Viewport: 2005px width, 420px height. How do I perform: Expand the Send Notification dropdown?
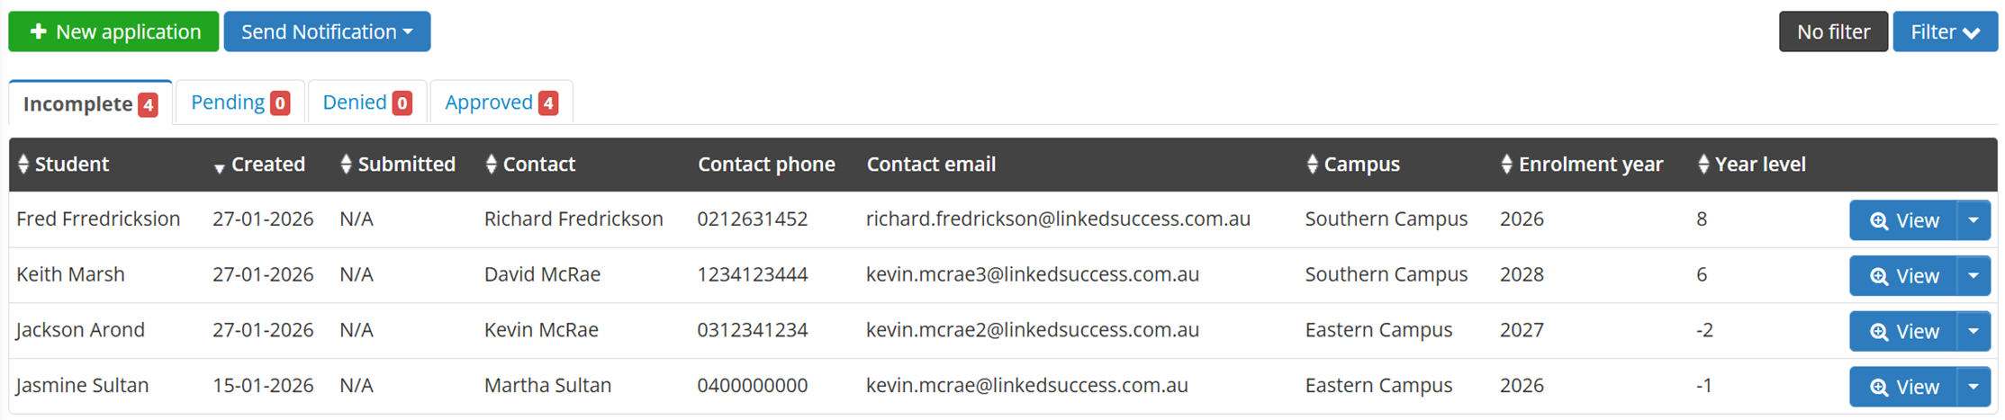tap(327, 31)
